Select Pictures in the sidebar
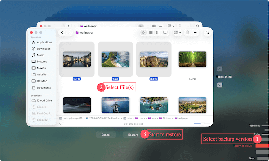 (x=42, y=62)
